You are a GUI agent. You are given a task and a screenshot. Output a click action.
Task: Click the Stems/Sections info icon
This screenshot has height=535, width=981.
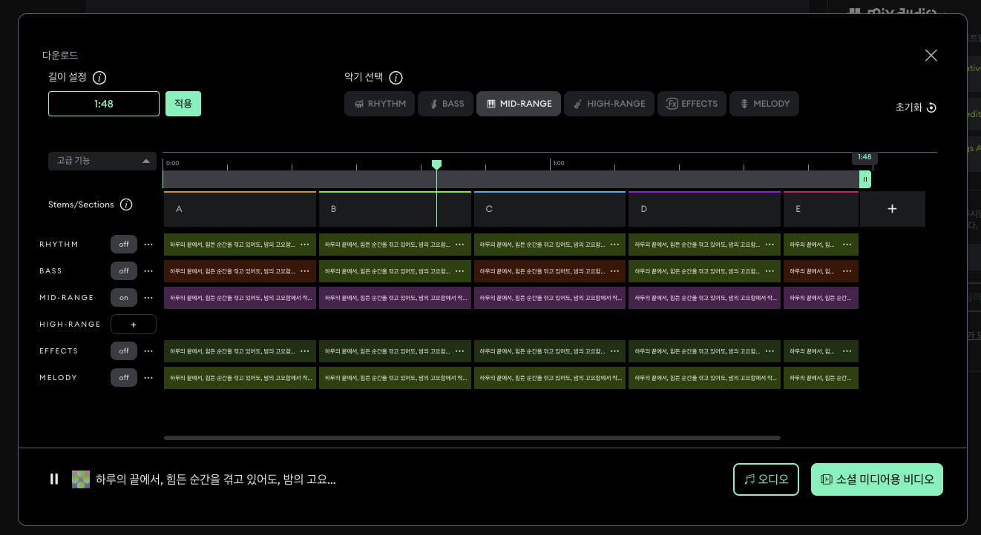[x=126, y=205]
